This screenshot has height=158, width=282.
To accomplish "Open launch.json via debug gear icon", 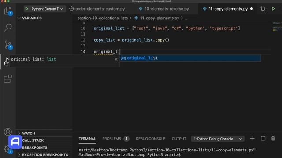I will pos(71,9).
